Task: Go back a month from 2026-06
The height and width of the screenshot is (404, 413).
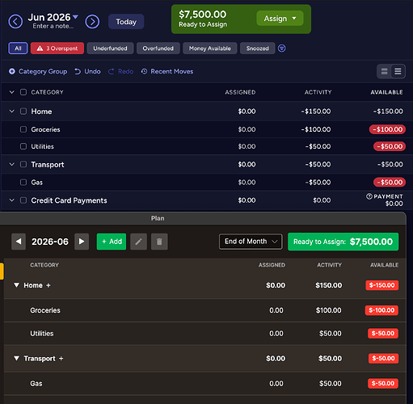Action: click(x=19, y=242)
